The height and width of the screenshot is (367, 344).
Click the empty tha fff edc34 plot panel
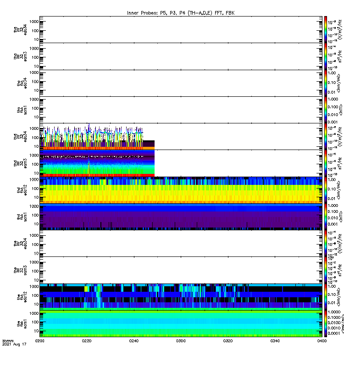pos(181,29)
